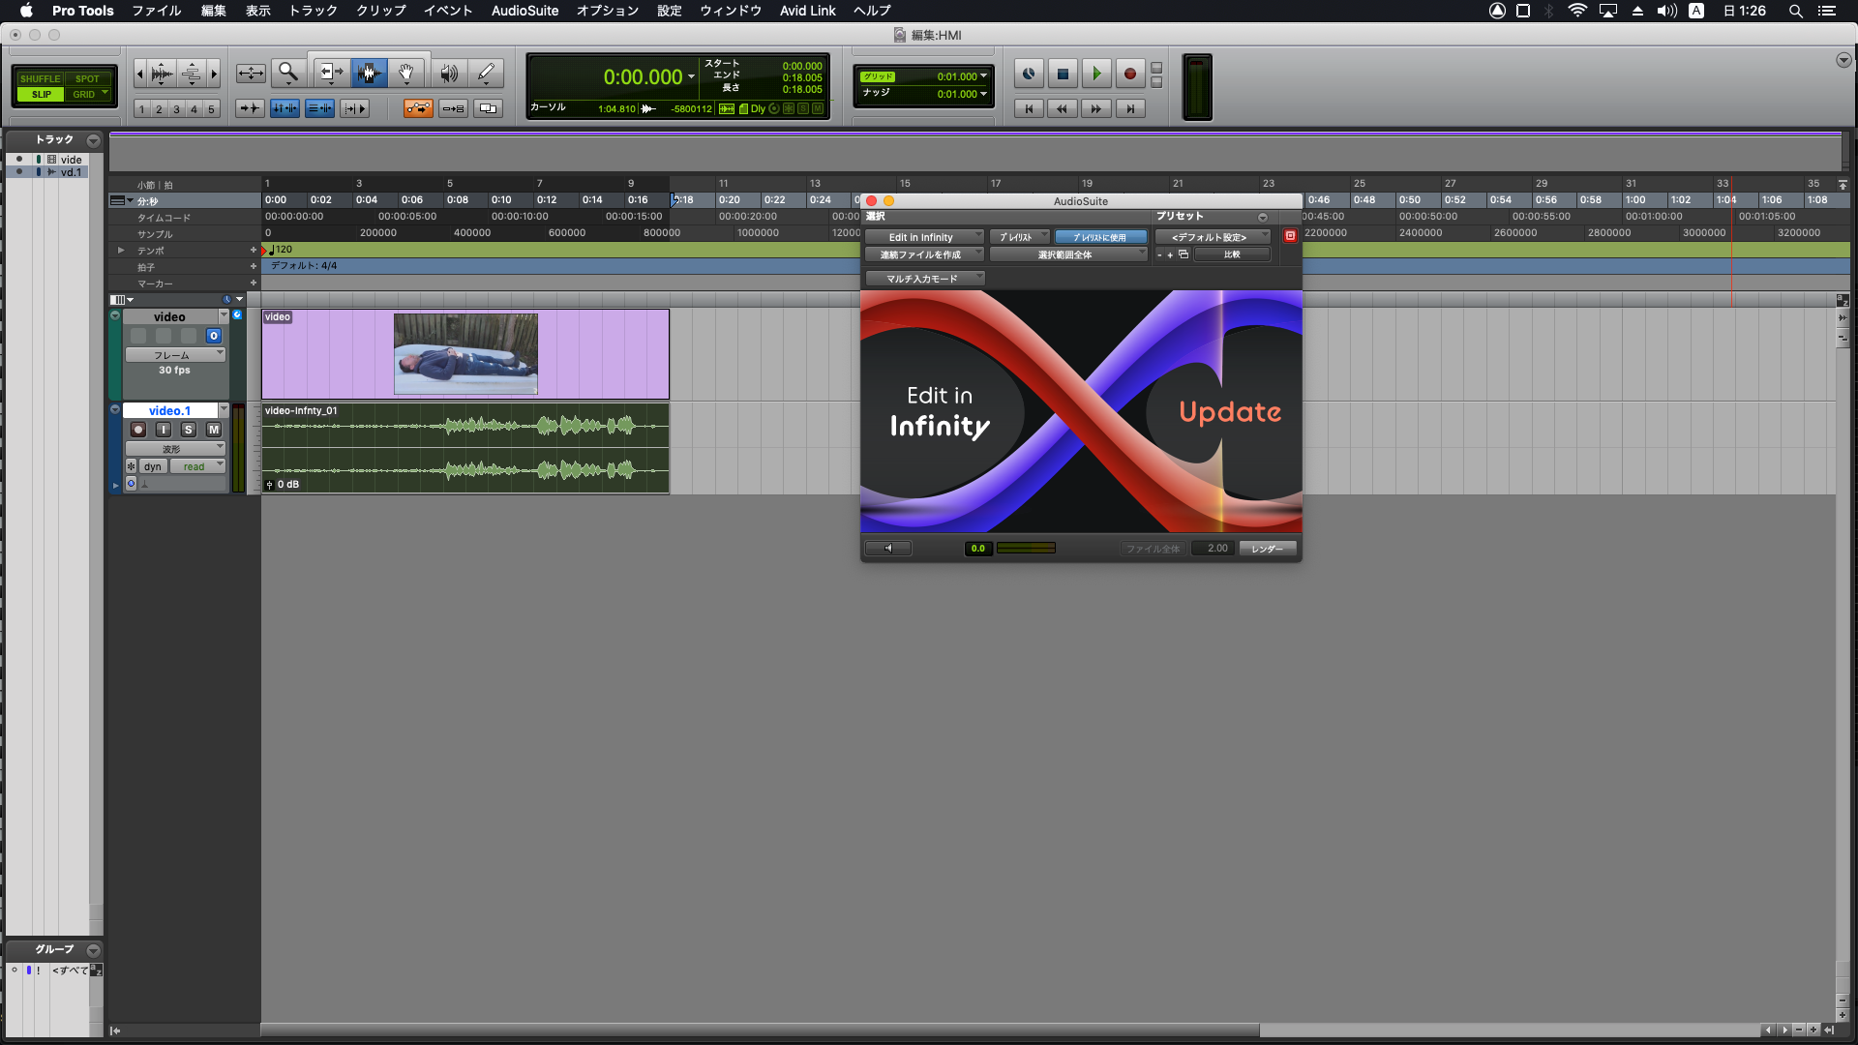Click the Rewind transport button
Screen dimensions: 1858x1045
(1063, 109)
